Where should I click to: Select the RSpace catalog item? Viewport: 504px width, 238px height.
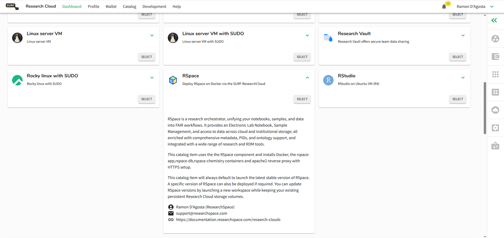tap(302, 99)
